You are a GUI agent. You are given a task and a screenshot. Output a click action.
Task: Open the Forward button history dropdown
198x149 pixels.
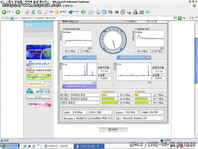point(22,12)
